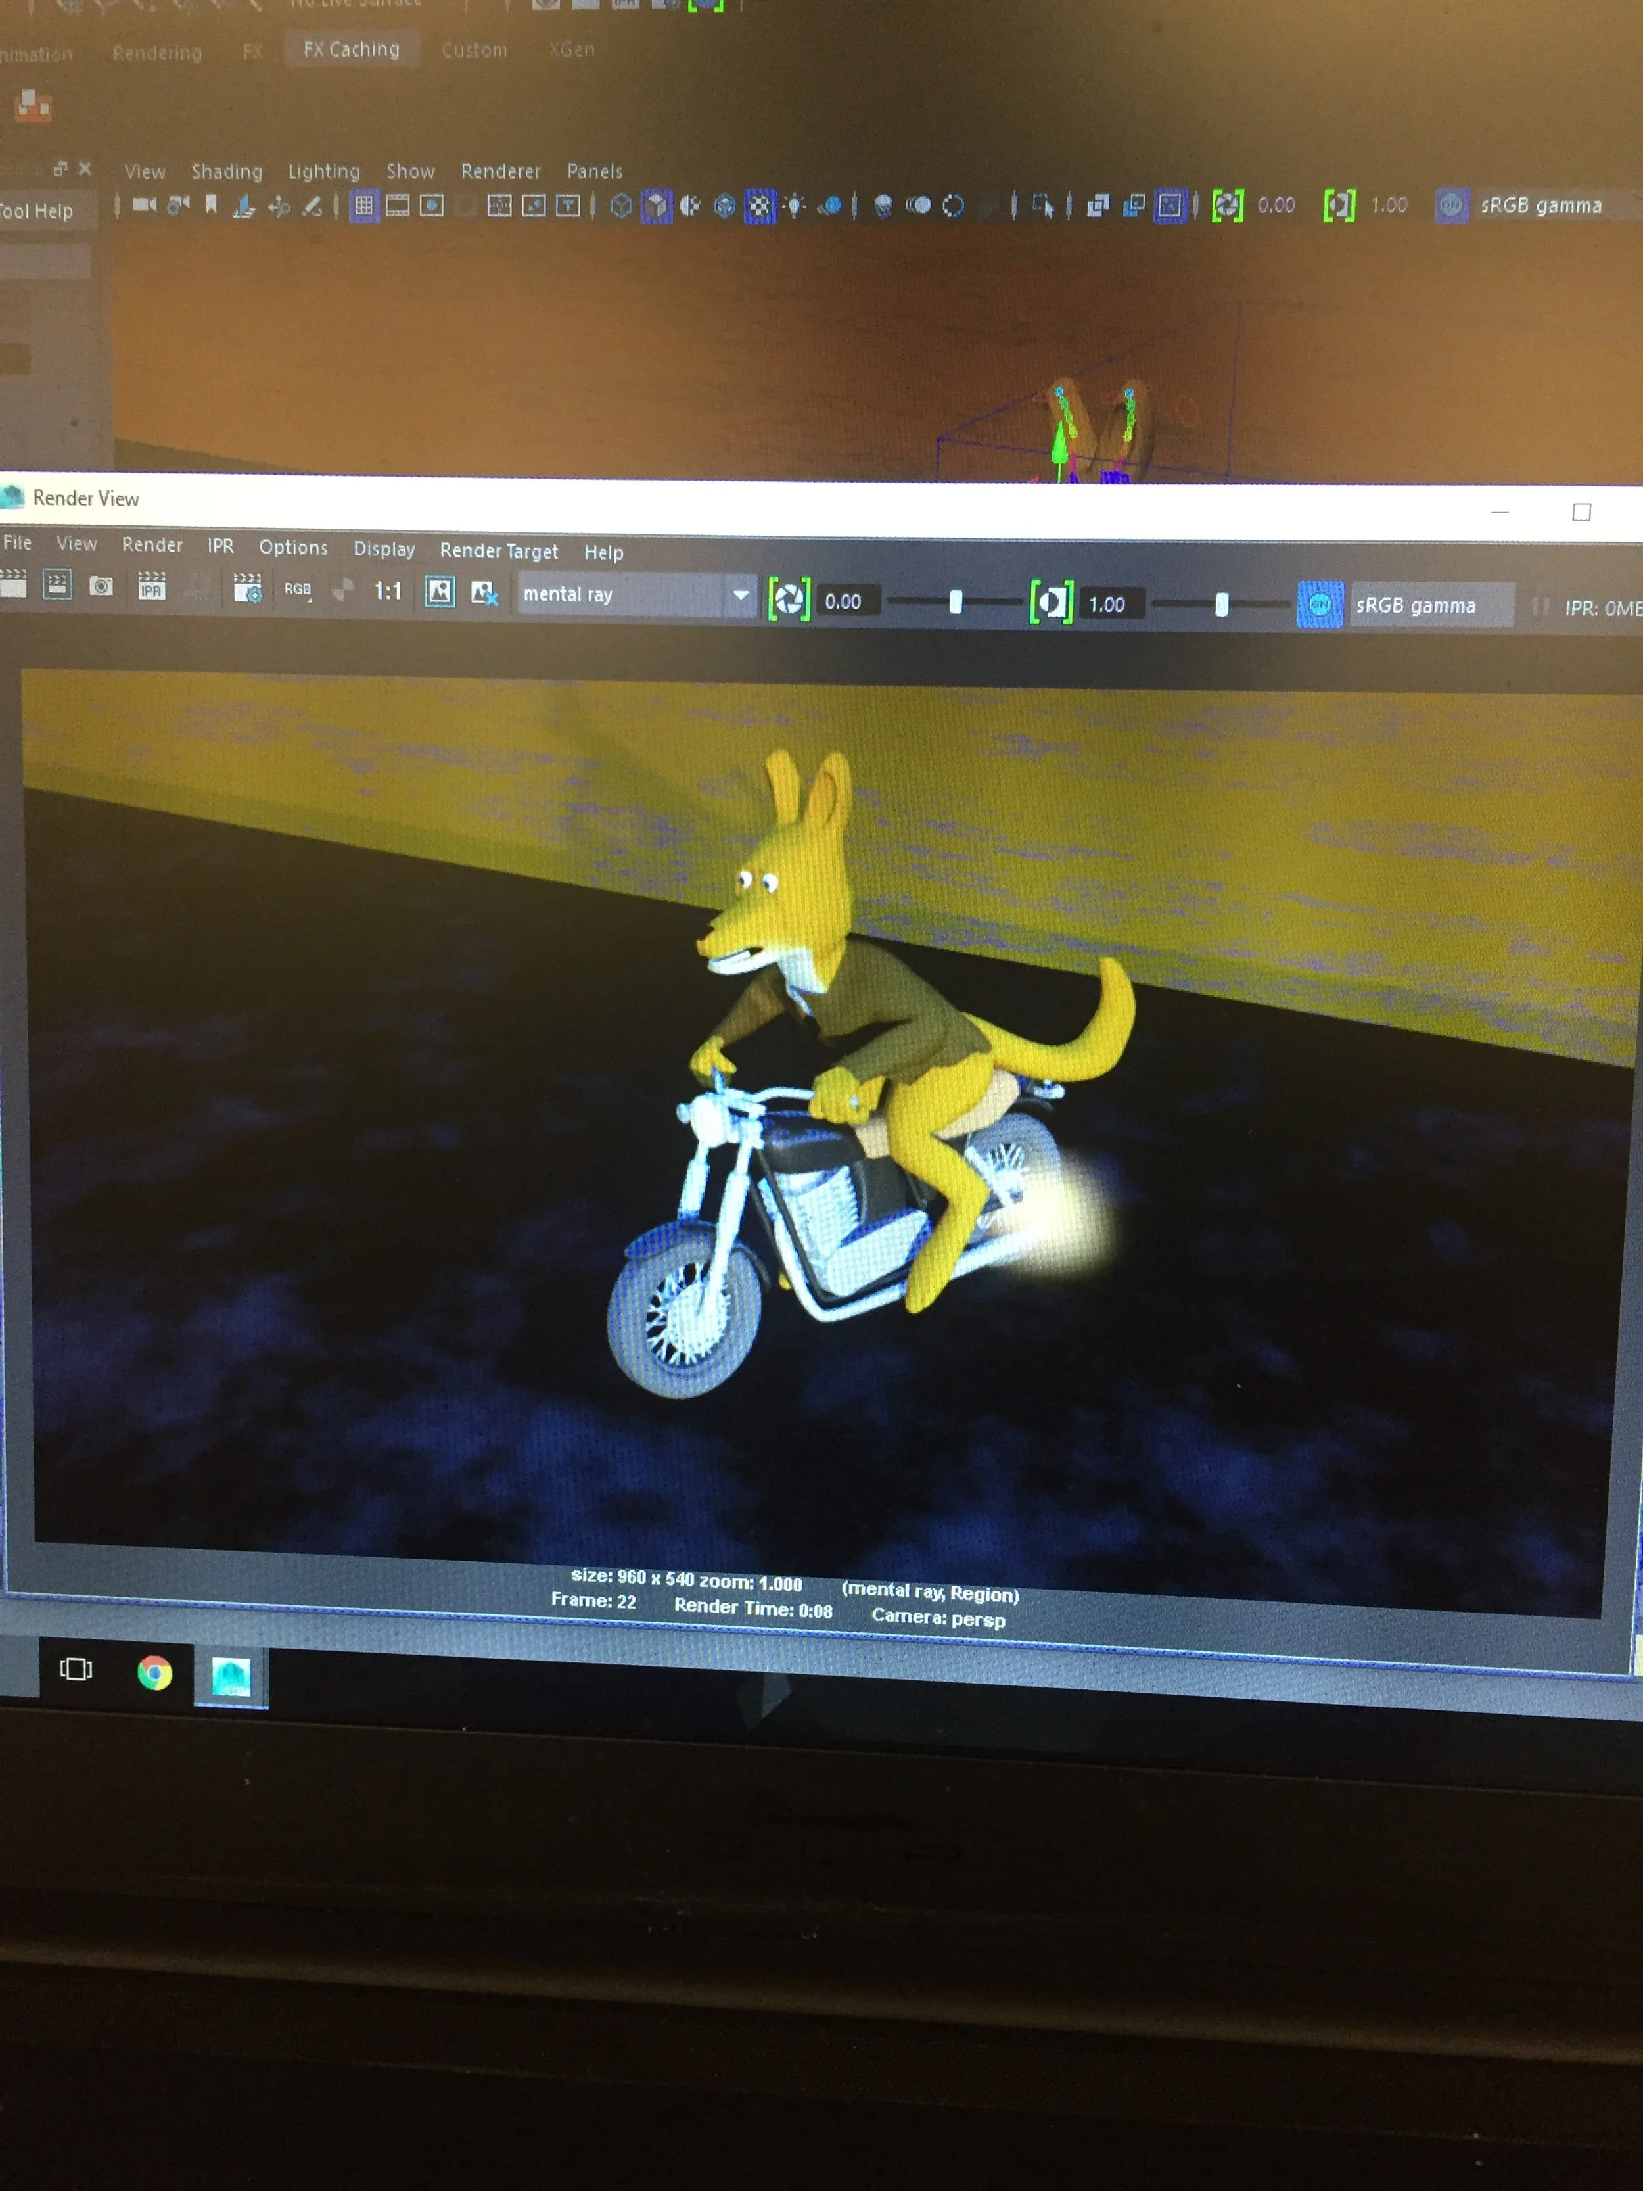Viewport: 1643px width, 2191px height.
Task: Toggle textured display in viewport toolbar
Action: point(760,206)
